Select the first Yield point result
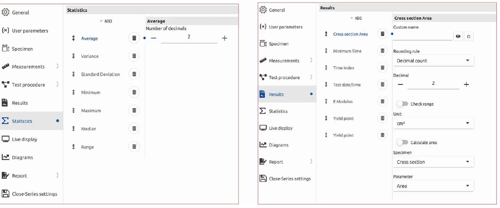The height and width of the screenshot is (208, 500). pos(343,118)
